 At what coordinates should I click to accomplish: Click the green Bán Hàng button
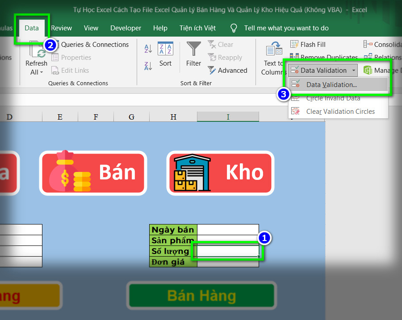point(201,295)
